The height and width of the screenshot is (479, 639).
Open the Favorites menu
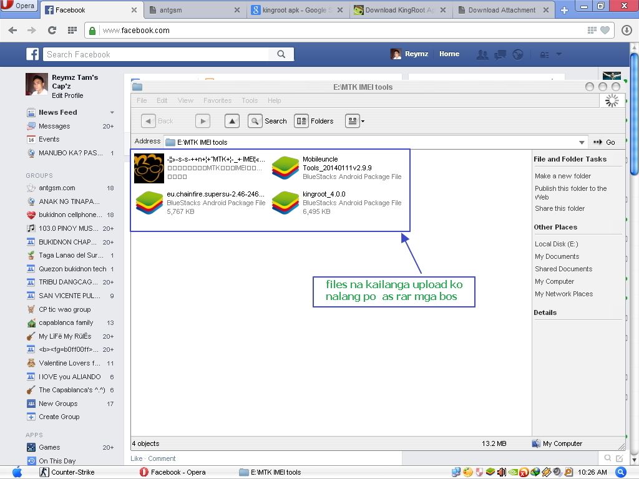point(217,100)
